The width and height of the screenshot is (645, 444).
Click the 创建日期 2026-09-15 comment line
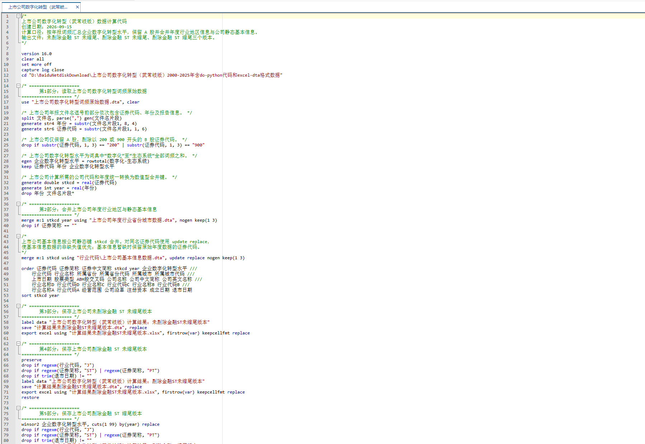point(47,27)
